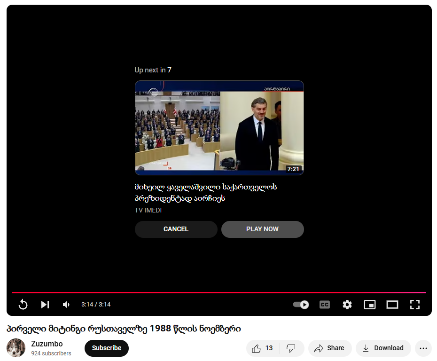Cancel the up next autoplay
Image resolution: width=437 pixels, height=361 pixels.
point(176,229)
